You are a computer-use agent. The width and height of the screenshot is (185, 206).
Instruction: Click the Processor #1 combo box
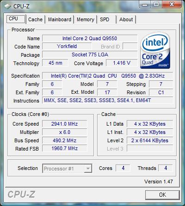pyautogui.click(x=67, y=169)
